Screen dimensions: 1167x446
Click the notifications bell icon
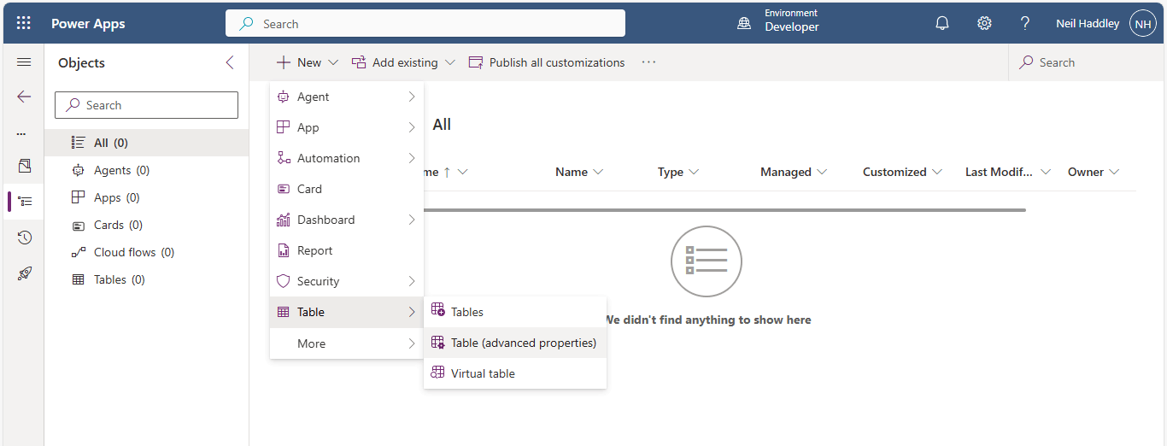click(942, 23)
